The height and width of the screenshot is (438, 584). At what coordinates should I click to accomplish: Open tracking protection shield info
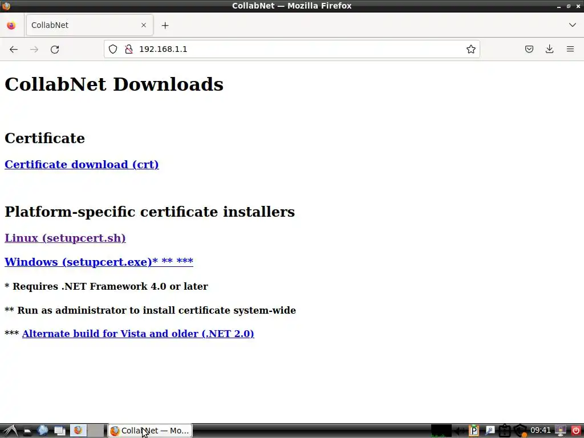coord(113,49)
